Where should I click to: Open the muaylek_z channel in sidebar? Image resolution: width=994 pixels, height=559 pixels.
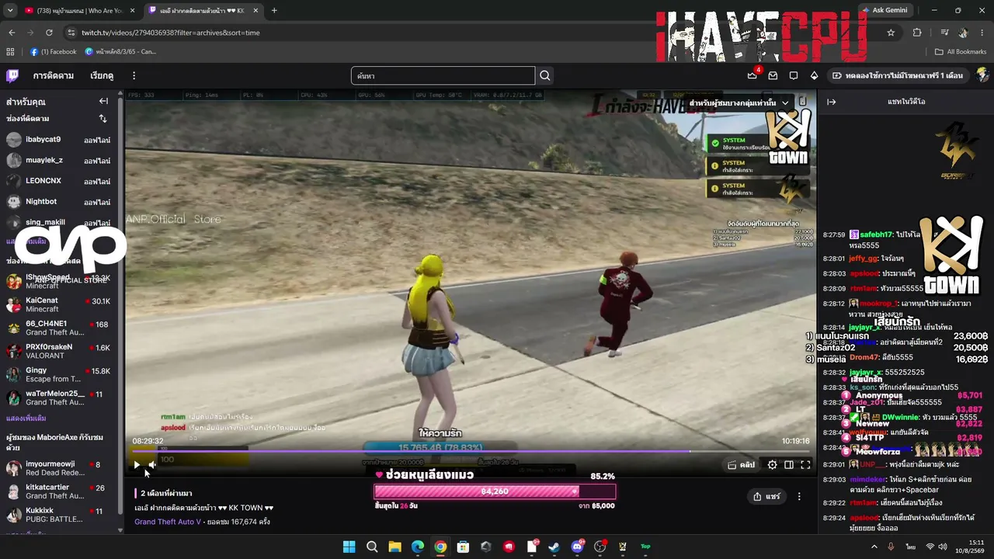59,160
